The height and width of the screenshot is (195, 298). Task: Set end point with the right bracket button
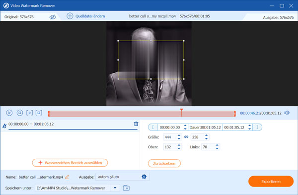pyautogui.click(x=257, y=127)
